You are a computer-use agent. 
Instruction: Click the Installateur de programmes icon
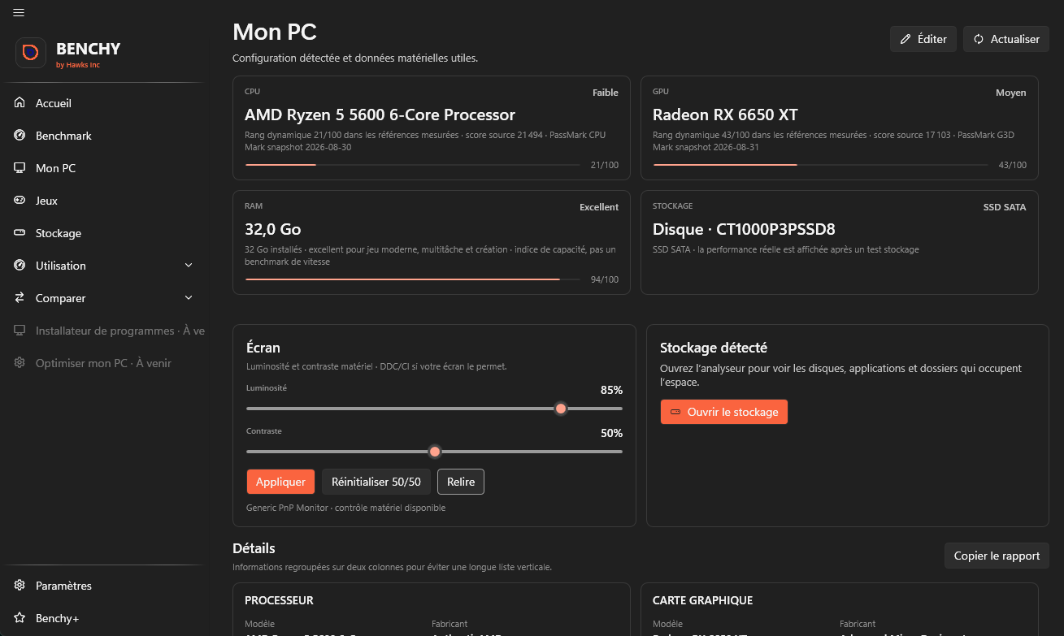pyautogui.click(x=20, y=331)
